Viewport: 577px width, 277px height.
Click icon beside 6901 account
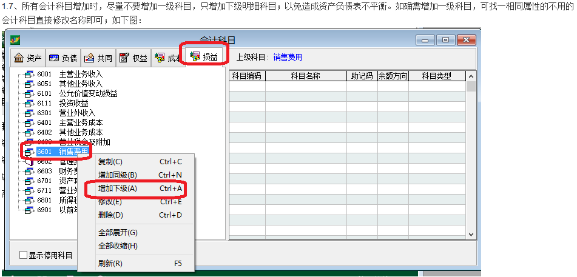29,210
